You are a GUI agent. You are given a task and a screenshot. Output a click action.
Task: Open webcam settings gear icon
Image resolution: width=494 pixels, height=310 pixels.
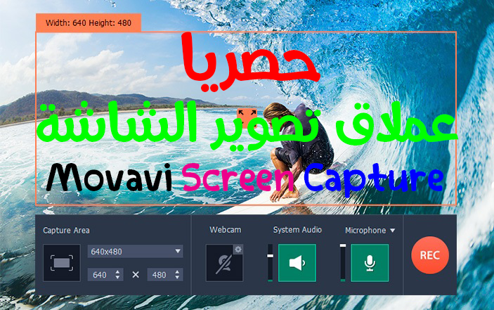(x=238, y=250)
